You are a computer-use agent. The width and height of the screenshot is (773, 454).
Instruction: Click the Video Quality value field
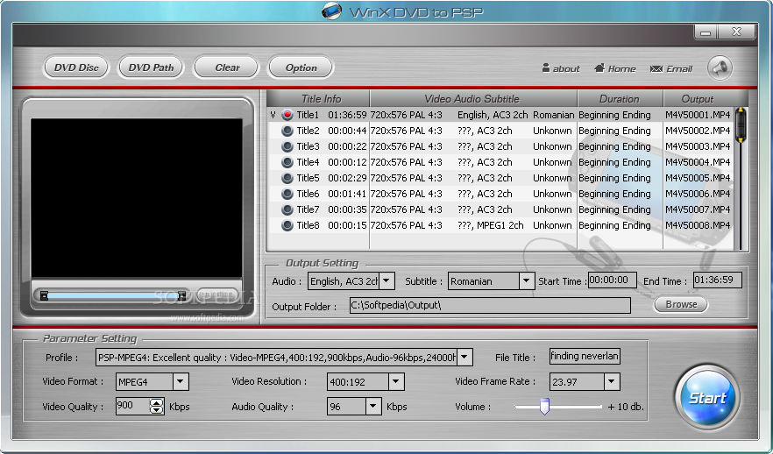pos(133,406)
